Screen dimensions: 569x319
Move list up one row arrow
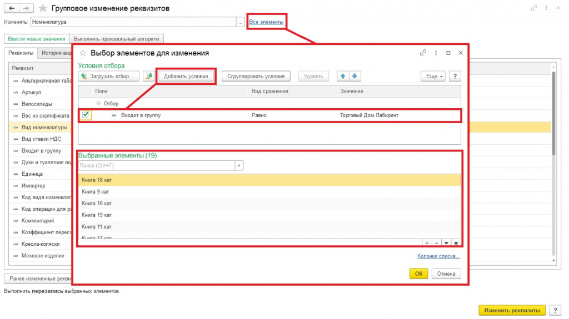[437, 243]
